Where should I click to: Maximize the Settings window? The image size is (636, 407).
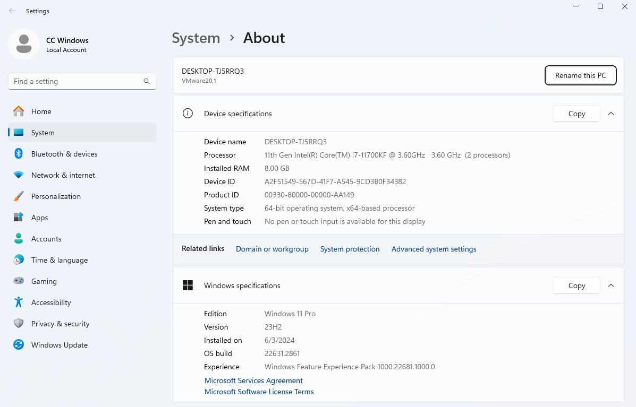pyautogui.click(x=600, y=6)
